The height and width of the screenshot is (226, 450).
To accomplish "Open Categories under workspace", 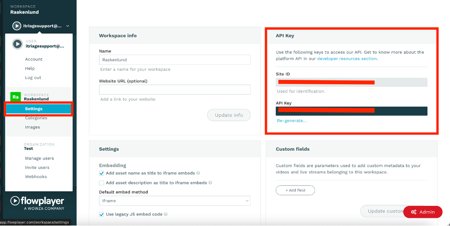I will (x=36, y=118).
